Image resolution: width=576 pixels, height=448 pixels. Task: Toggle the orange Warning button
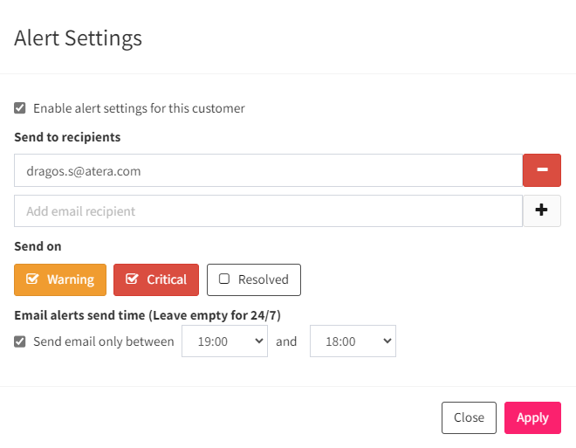(60, 279)
